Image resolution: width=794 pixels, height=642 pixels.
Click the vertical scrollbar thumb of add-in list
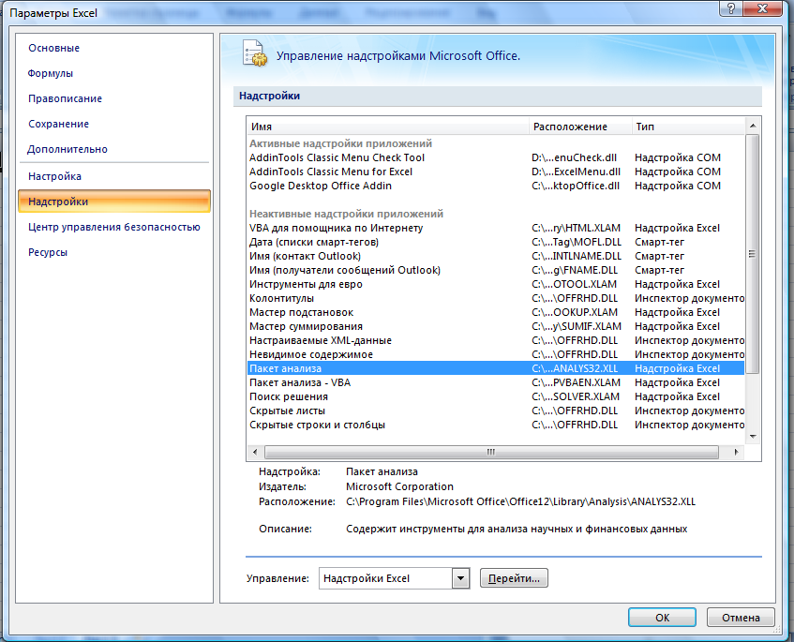coord(753,254)
